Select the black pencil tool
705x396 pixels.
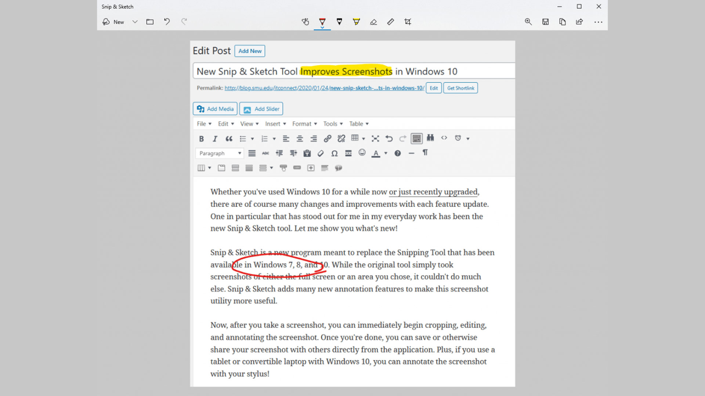coord(339,22)
